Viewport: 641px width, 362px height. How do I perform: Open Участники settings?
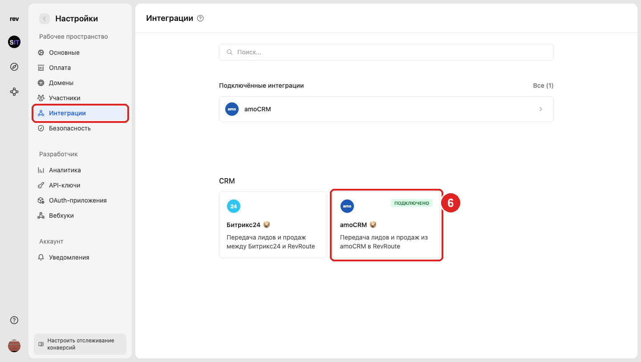pyautogui.click(x=80, y=98)
